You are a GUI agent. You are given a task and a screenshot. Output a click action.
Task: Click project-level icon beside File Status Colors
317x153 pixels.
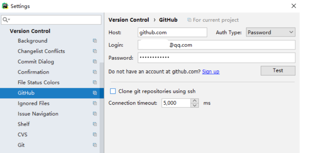(x=95, y=82)
